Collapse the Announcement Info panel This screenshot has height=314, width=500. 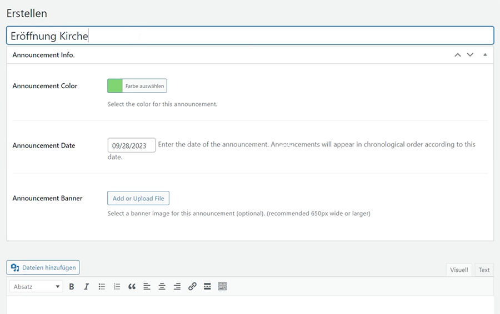point(485,55)
